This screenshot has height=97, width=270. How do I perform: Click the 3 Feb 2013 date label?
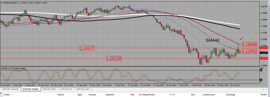[x=31, y=85]
